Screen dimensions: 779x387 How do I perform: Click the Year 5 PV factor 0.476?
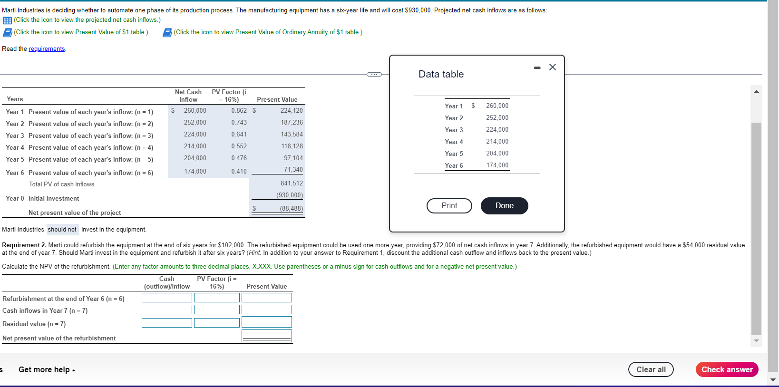239,158
